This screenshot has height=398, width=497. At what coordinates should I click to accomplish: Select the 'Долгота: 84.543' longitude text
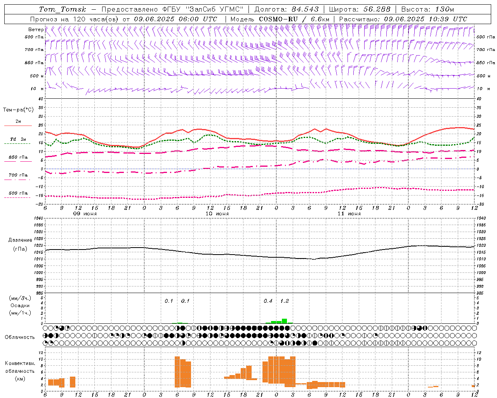(287, 9)
